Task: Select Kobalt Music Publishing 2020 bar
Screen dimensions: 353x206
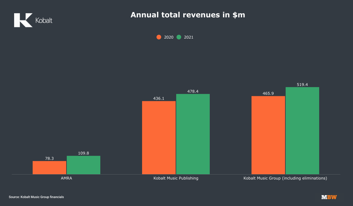Action: click(159, 138)
